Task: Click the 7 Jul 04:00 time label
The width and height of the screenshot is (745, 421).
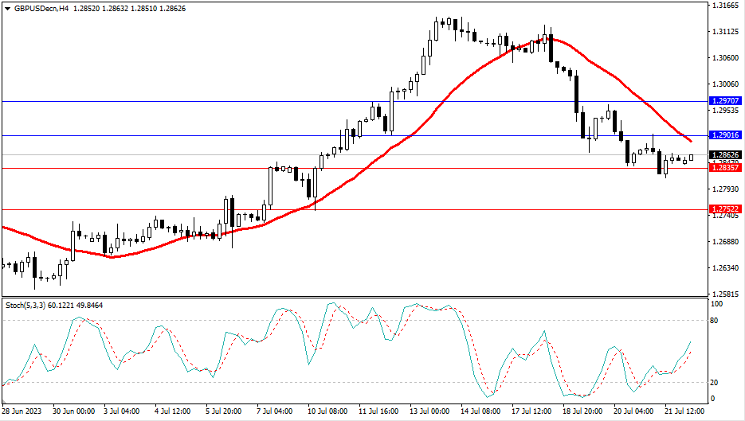Action: (273, 411)
